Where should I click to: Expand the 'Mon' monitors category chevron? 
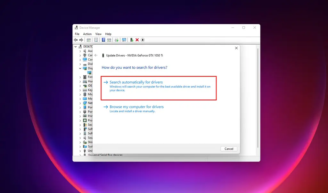pos(80,99)
